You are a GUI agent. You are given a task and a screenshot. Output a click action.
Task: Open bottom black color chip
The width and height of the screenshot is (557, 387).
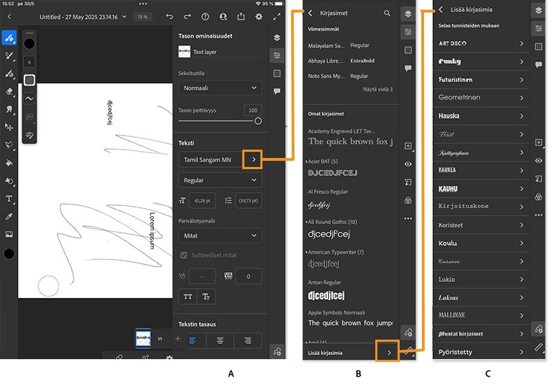click(x=9, y=253)
